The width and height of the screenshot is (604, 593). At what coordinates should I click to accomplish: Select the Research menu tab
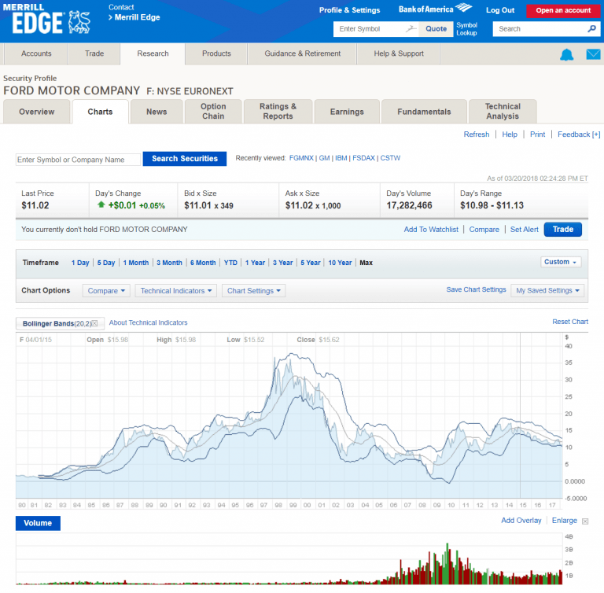tap(153, 53)
